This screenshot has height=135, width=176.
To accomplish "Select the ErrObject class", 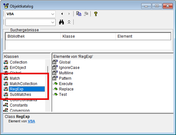I will tap(18, 68).
